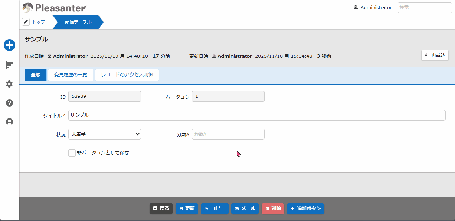Click the red 削除 delete button
The image size is (455, 221).
(273, 209)
